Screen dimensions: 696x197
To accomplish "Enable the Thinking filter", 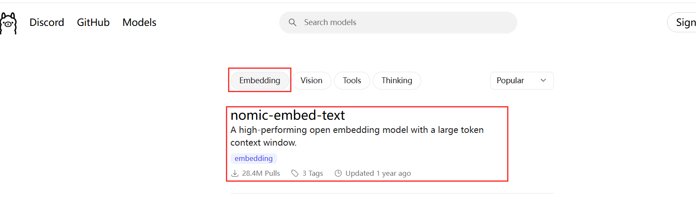I will (x=396, y=81).
